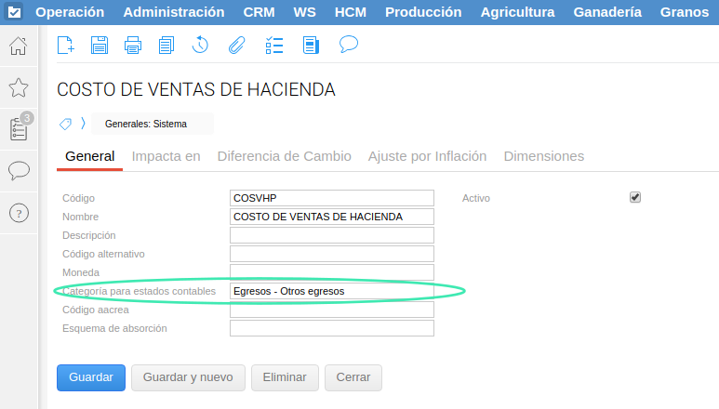Image resolution: width=719 pixels, height=409 pixels.
Task: Click the save floppy disk icon
Action: 100,45
